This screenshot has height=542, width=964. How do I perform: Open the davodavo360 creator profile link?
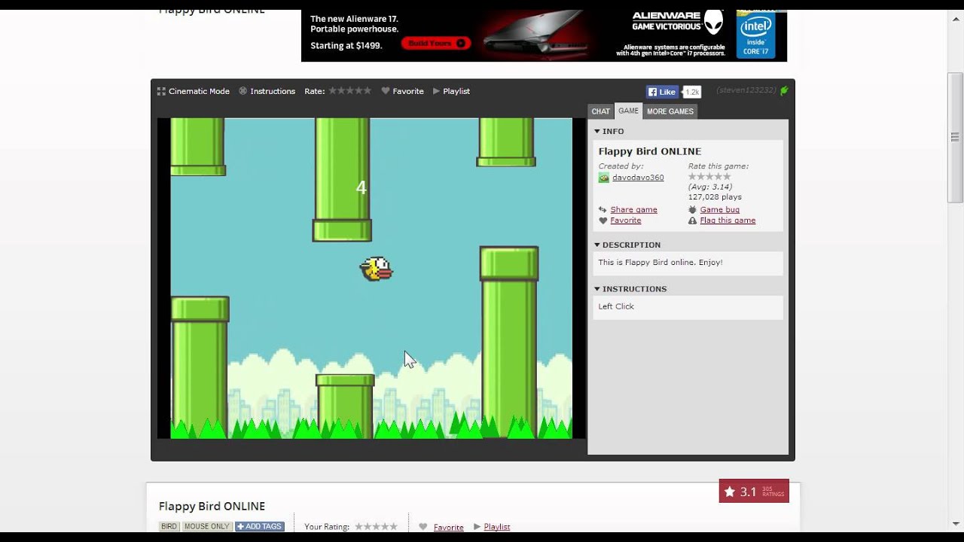point(638,178)
